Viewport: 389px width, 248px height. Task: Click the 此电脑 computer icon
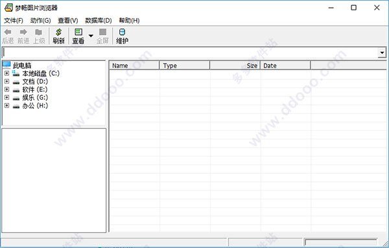6,65
